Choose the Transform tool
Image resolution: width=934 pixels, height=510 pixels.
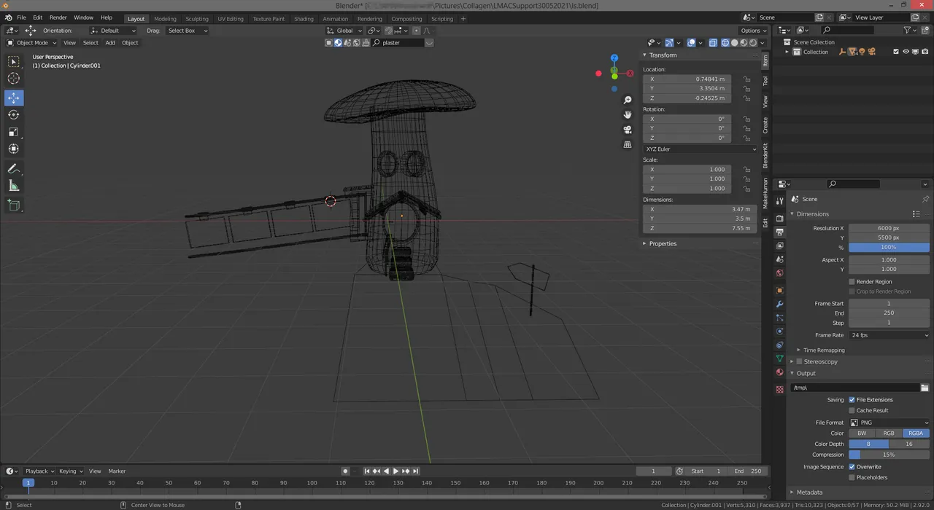[14, 149]
